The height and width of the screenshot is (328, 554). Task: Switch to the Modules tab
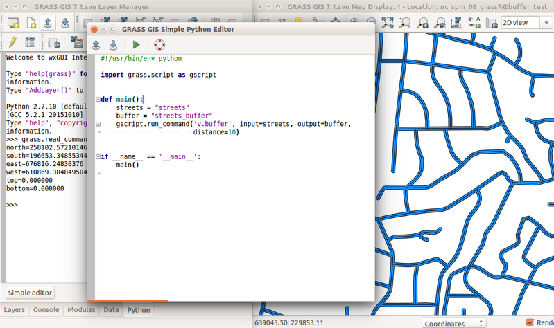pos(81,309)
